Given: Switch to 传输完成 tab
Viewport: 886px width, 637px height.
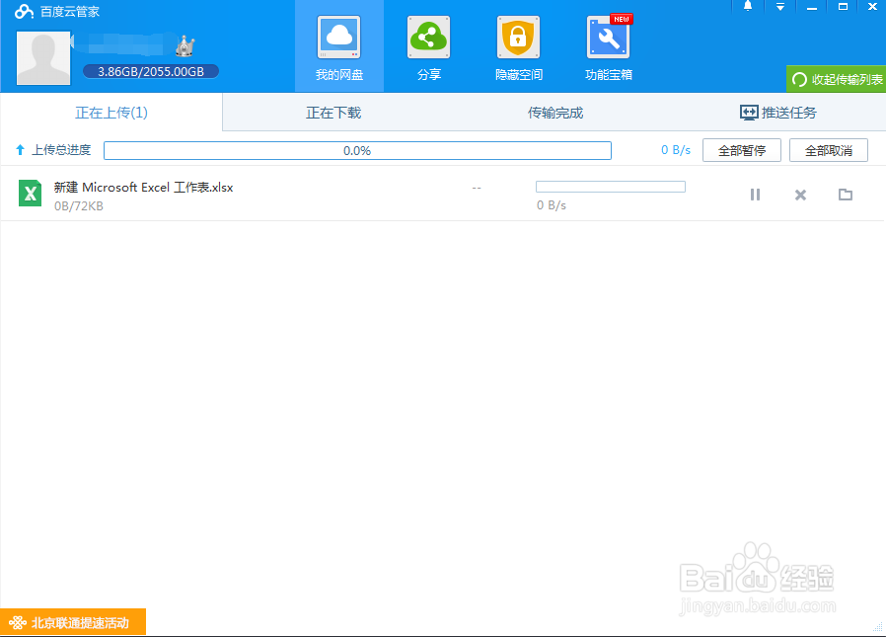Looking at the screenshot, I should [554, 113].
